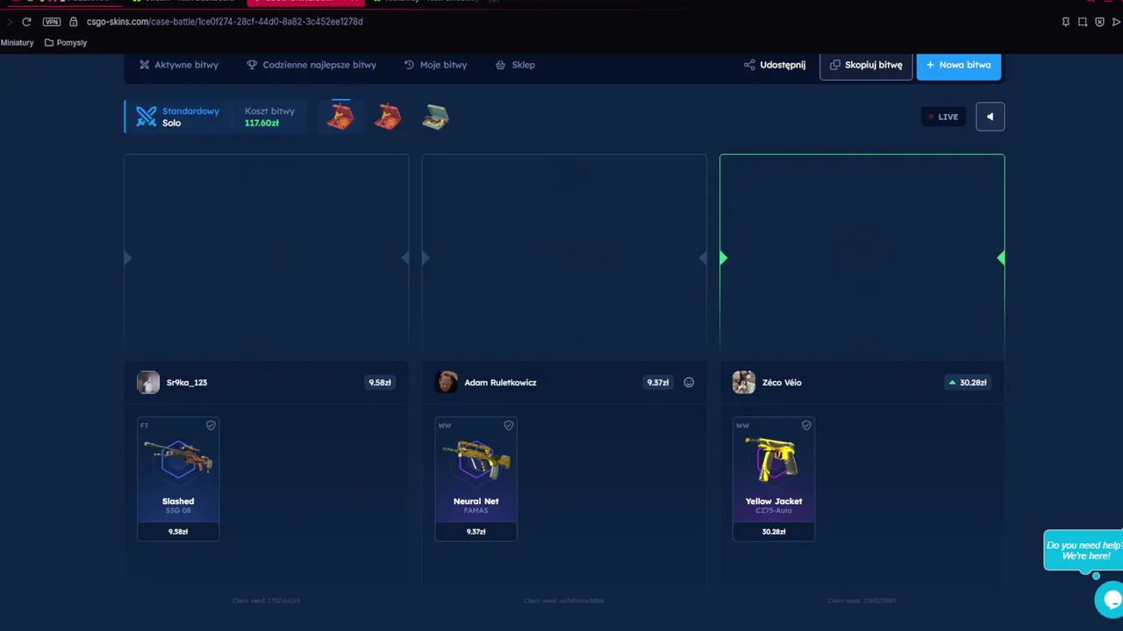Select the first red case icon
This screenshot has height=631, width=1123.
coord(340,117)
